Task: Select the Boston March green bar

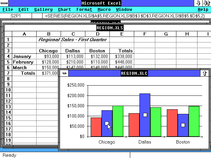Action: coord(194,121)
